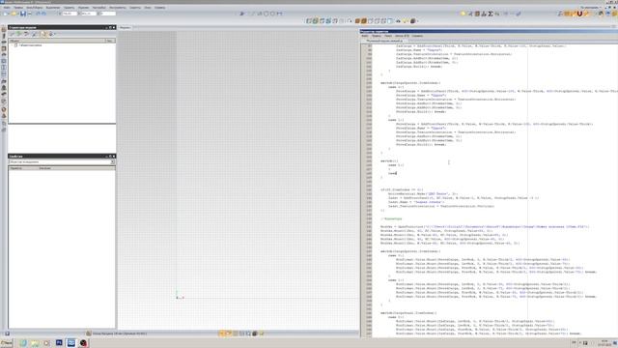The image size is (618, 348).
Task: Click the X coordinate input field
Action: tap(70, 14)
